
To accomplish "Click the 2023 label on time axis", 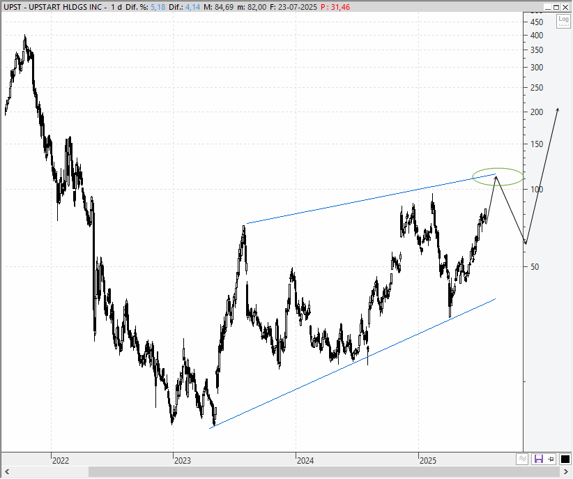I will tap(183, 460).
